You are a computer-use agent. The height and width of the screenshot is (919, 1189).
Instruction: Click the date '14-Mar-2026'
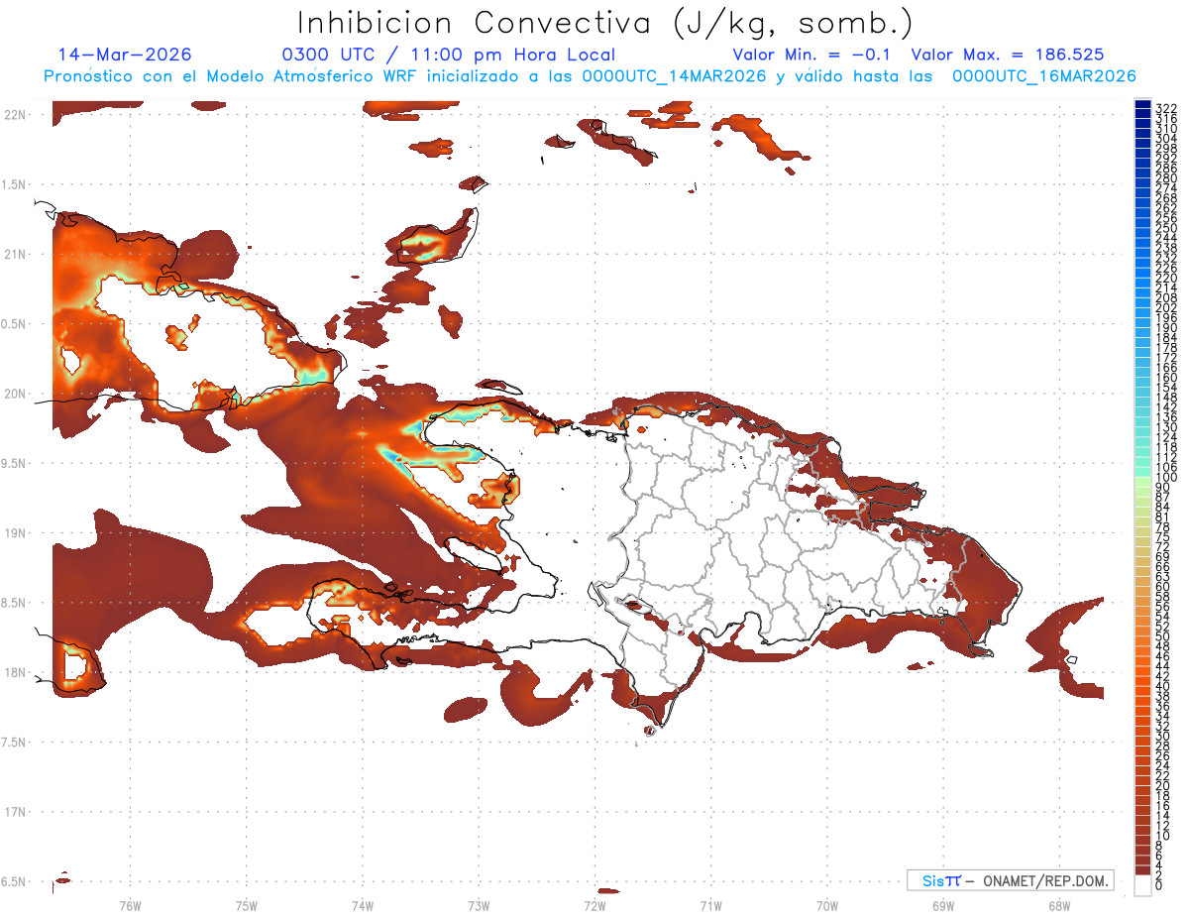125,55
